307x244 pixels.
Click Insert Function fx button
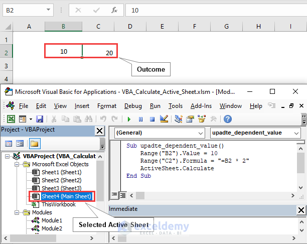click(114, 10)
